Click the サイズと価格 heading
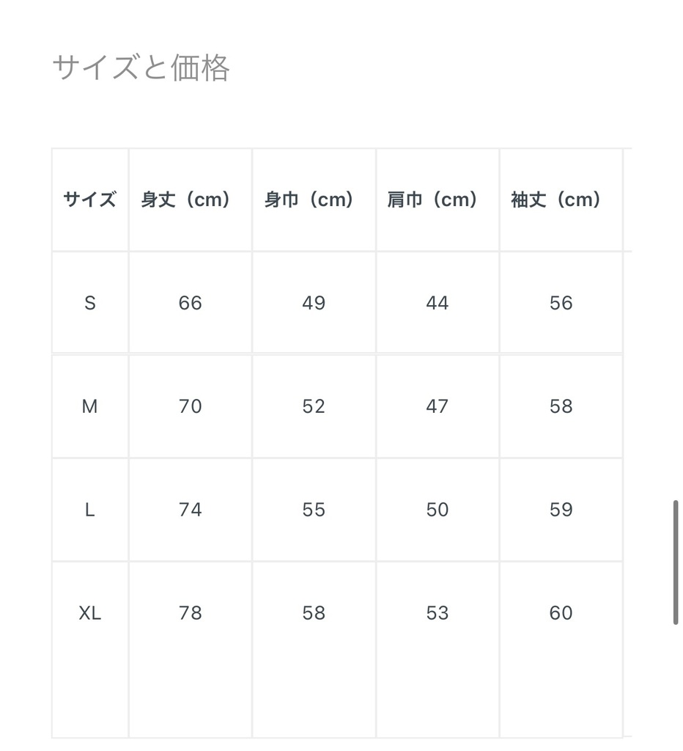The height and width of the screenshot is (751, 683). coord(141,68)
